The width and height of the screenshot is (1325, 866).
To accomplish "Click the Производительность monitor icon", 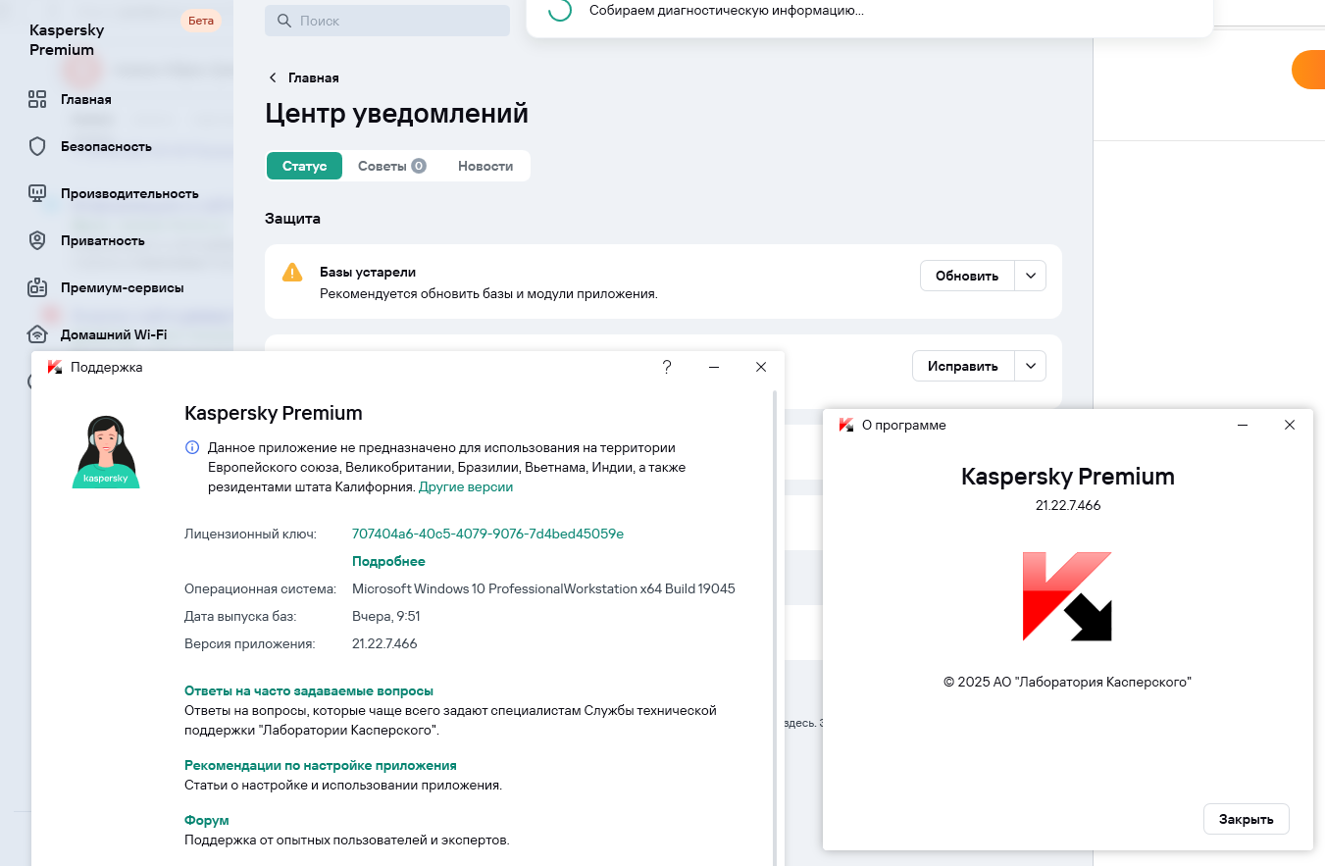I will pos(37,193).
